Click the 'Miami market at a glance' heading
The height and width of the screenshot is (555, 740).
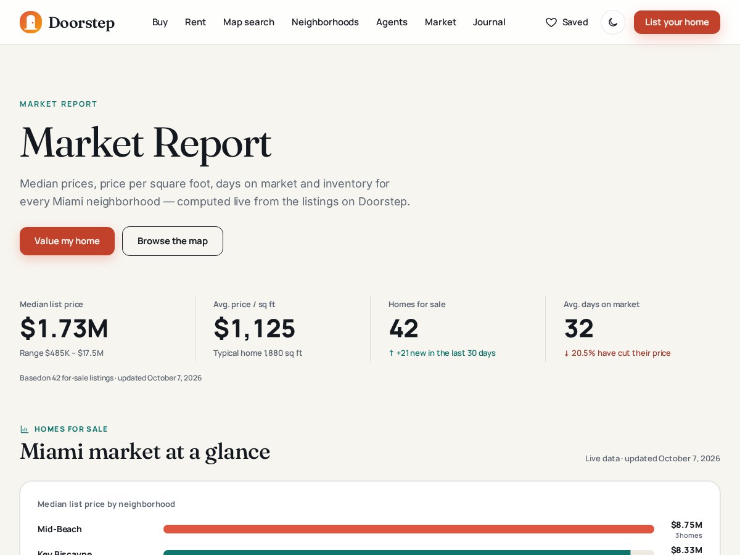click(145, 451)
